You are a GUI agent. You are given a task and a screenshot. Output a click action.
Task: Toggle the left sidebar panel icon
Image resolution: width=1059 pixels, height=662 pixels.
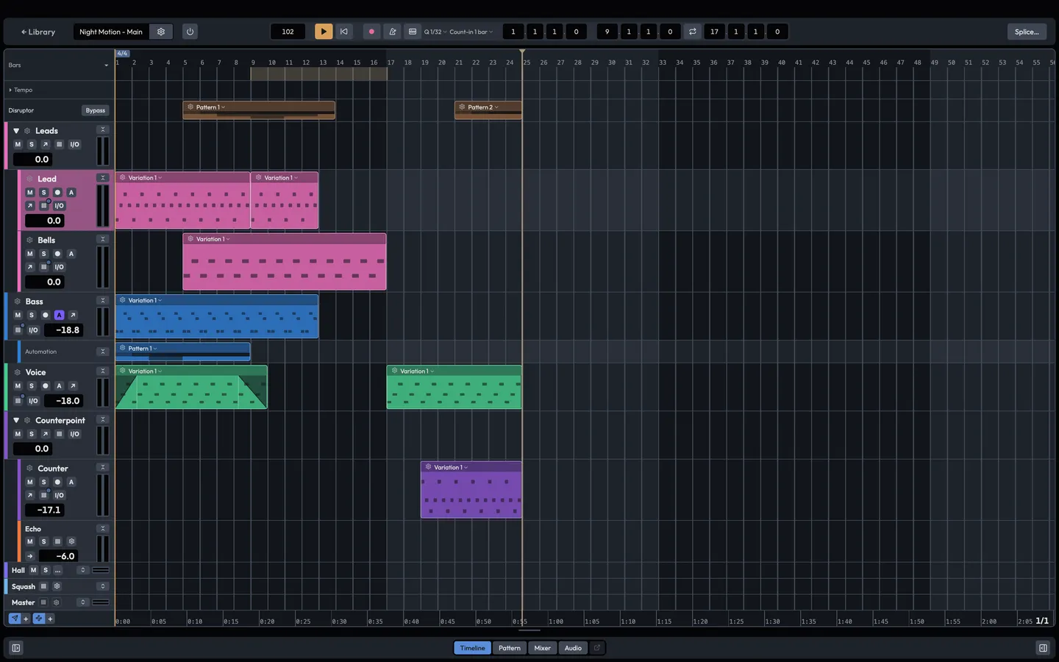coord(16,648)
